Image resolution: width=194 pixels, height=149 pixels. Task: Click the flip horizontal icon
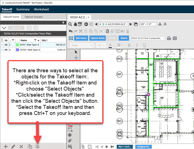point(123,31)
